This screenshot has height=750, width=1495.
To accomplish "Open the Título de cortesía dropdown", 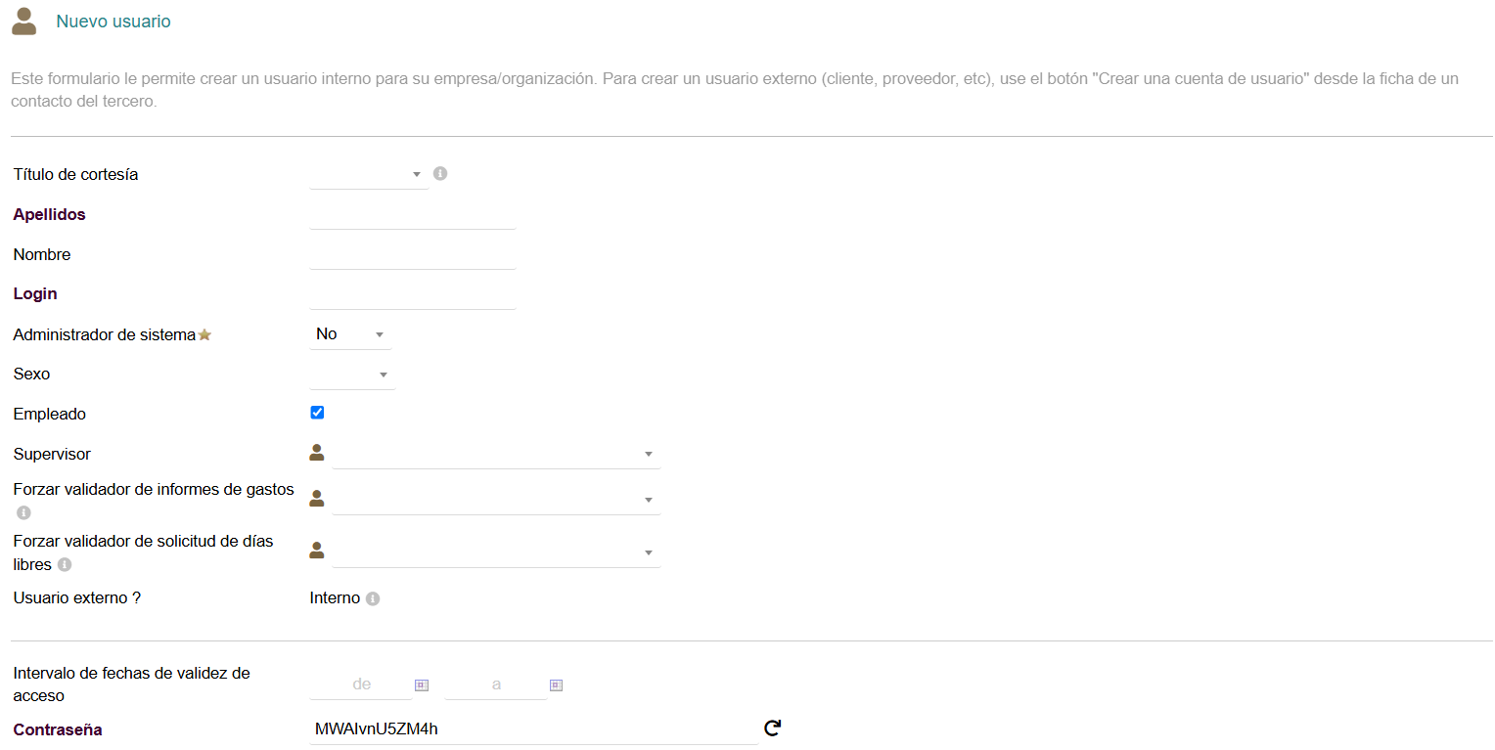I will click(x=369, y=174).
